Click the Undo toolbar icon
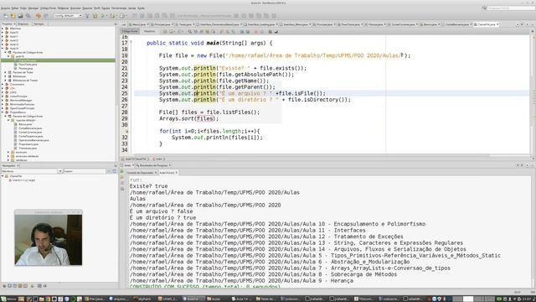The width and height of the screenshot is (536, 302). (x=38, y=16)
